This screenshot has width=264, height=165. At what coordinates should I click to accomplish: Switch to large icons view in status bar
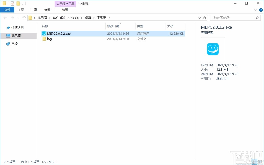260,162
